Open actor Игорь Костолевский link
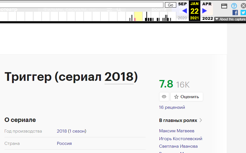Viewport: 246px width, 153px height. (x=181, y=138)
